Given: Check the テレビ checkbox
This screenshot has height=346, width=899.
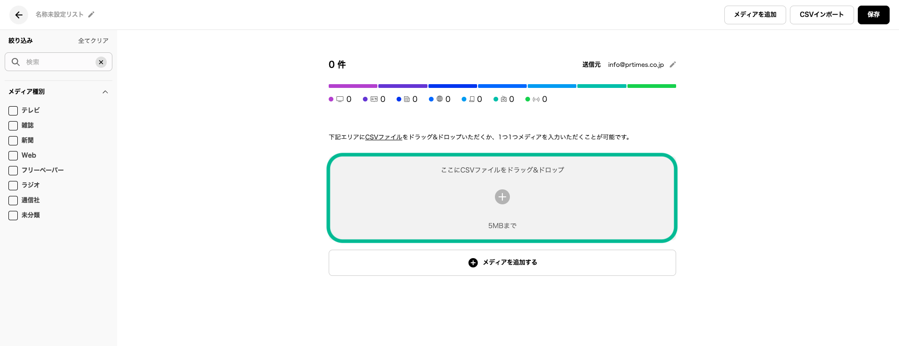Looking at the screenshot, I should (13, 111).
